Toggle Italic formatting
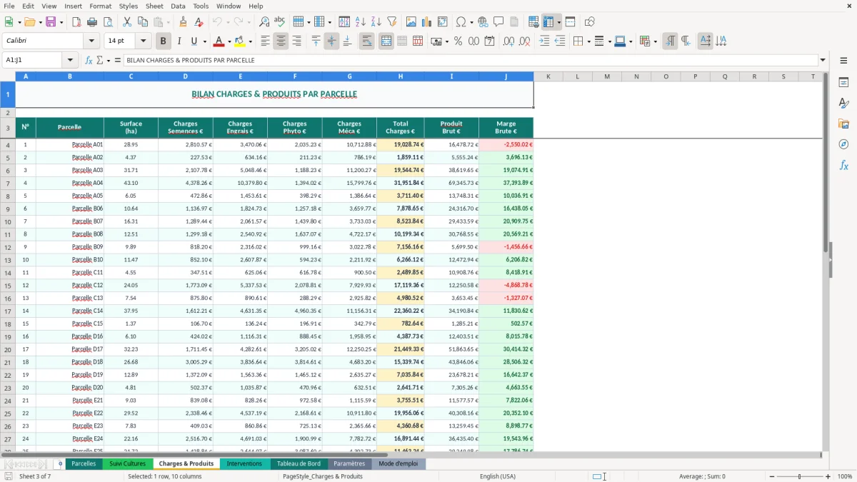Screen dimensions: 857x482 click(179, 41)
